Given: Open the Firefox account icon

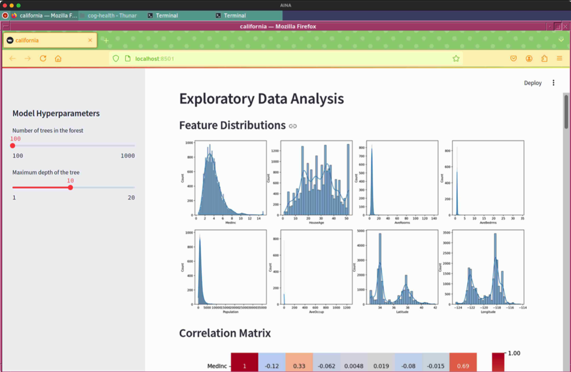Looking at the screenshot, I should 529,59.
